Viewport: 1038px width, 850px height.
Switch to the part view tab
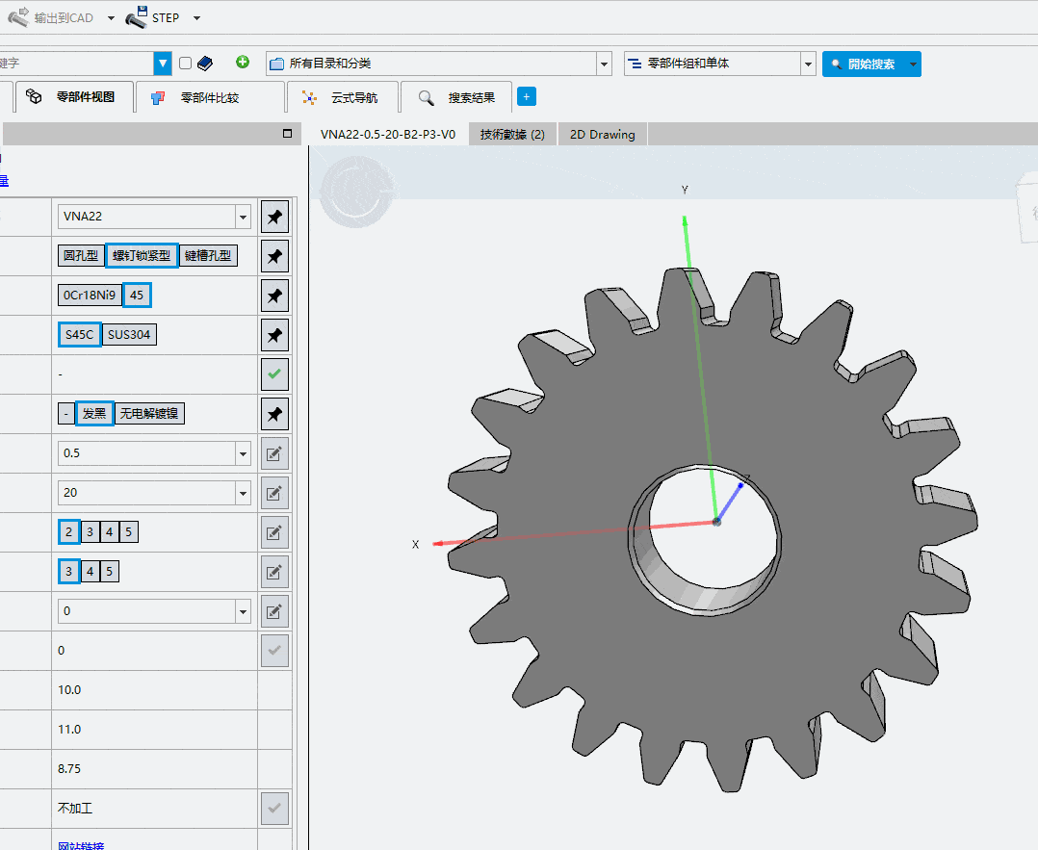(74, 97)
